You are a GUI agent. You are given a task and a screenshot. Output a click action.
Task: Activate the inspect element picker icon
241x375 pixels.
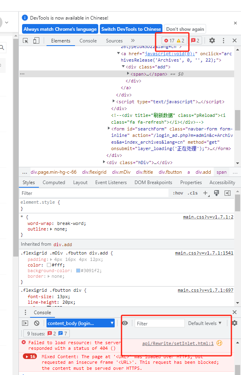(25, 41)
